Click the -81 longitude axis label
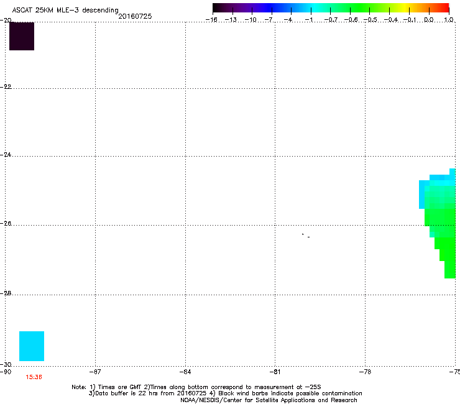Viewport: 460px width, 404px height. 275,372
